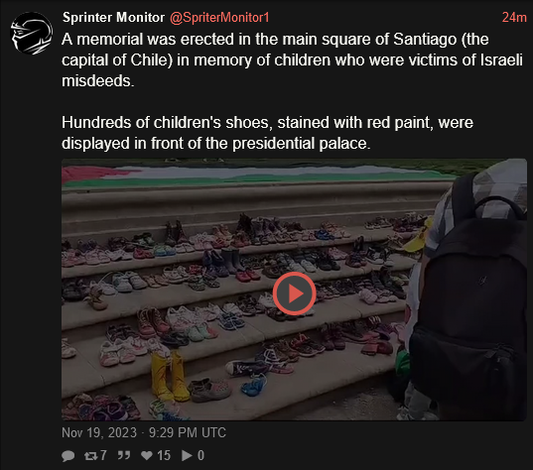Viewport: 533px width, 470px height.
Task: Click the retweet arrows icon
Action: click(90, 455)
